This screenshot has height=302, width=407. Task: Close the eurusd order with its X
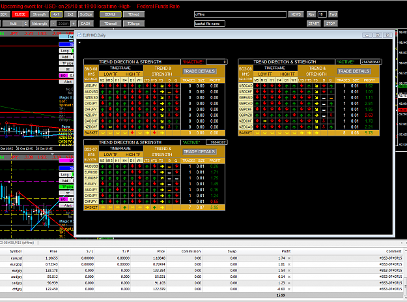[x=289, y=258]
